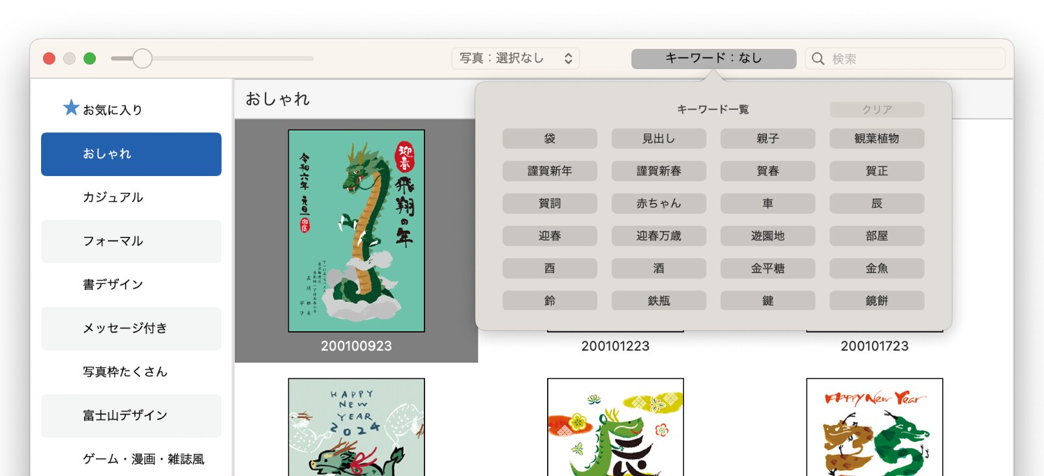Pick the 金平糖 keyword

pos(768,268)
